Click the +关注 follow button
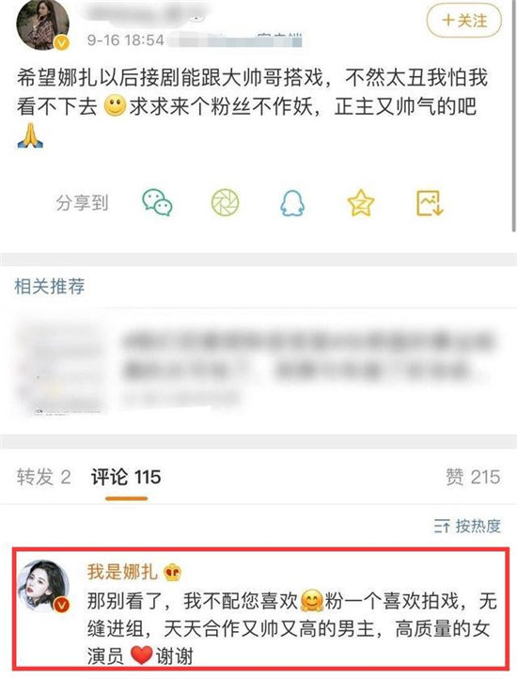 [x=464, y=21]
